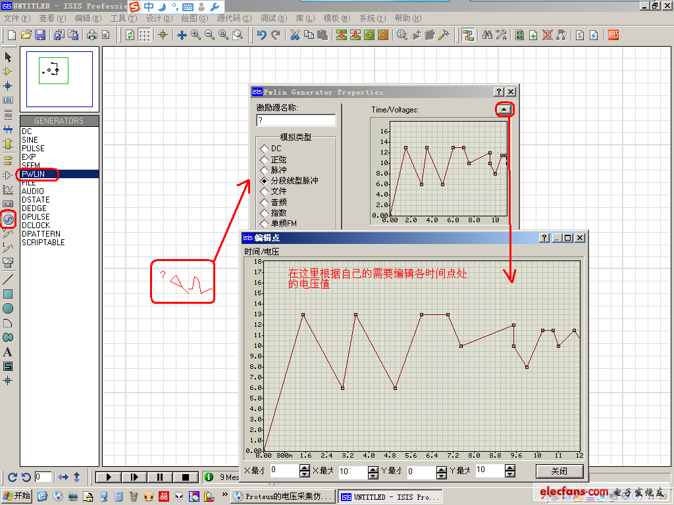
Task: Activate Generator mode in the side toolbar
Action: pos(8,220)
